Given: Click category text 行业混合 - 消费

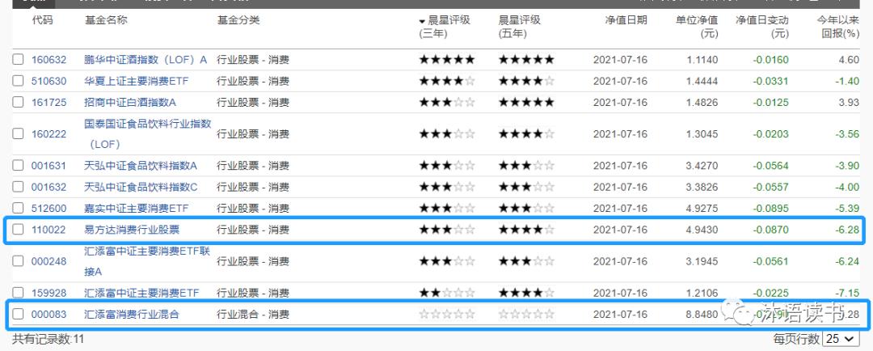Looking at the screenshot, I should (253, 315).
